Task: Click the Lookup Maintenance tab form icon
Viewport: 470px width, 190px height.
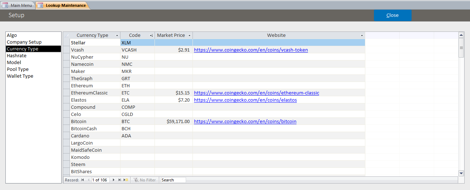Action: (40, 5)
